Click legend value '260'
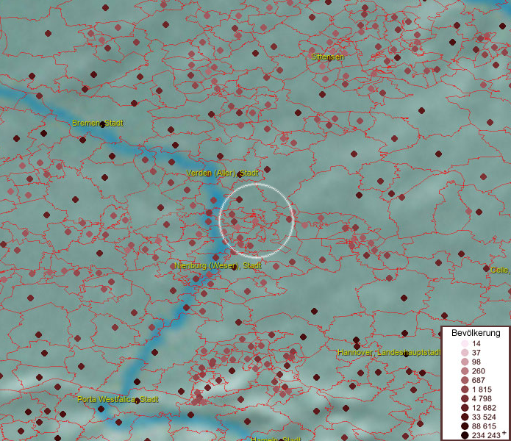The height and width of the screenshot is (441, 511). [x=478, y=371]
